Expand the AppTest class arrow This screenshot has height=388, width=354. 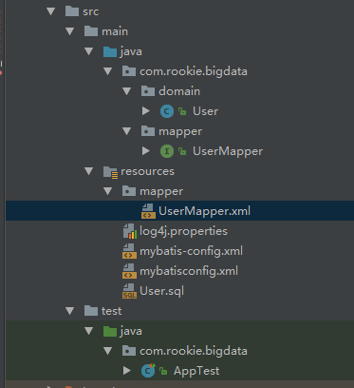click(127, 371)
